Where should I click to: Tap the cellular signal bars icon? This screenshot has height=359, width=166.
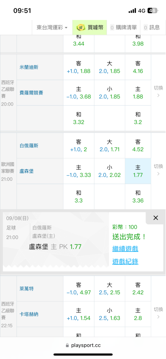coord(132,11)
